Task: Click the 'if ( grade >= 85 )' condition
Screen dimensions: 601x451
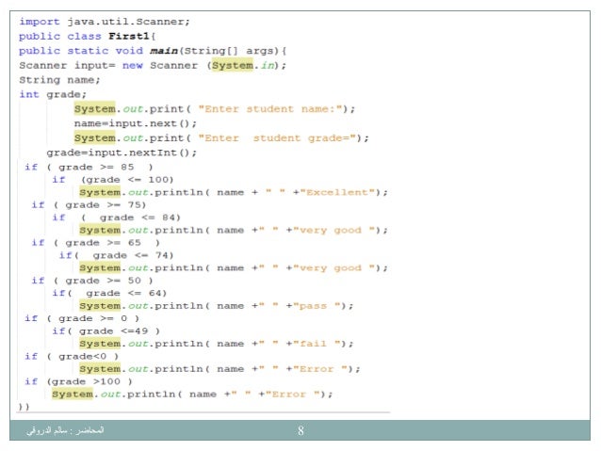Action: pyautogui.click(x=89, y=167)
